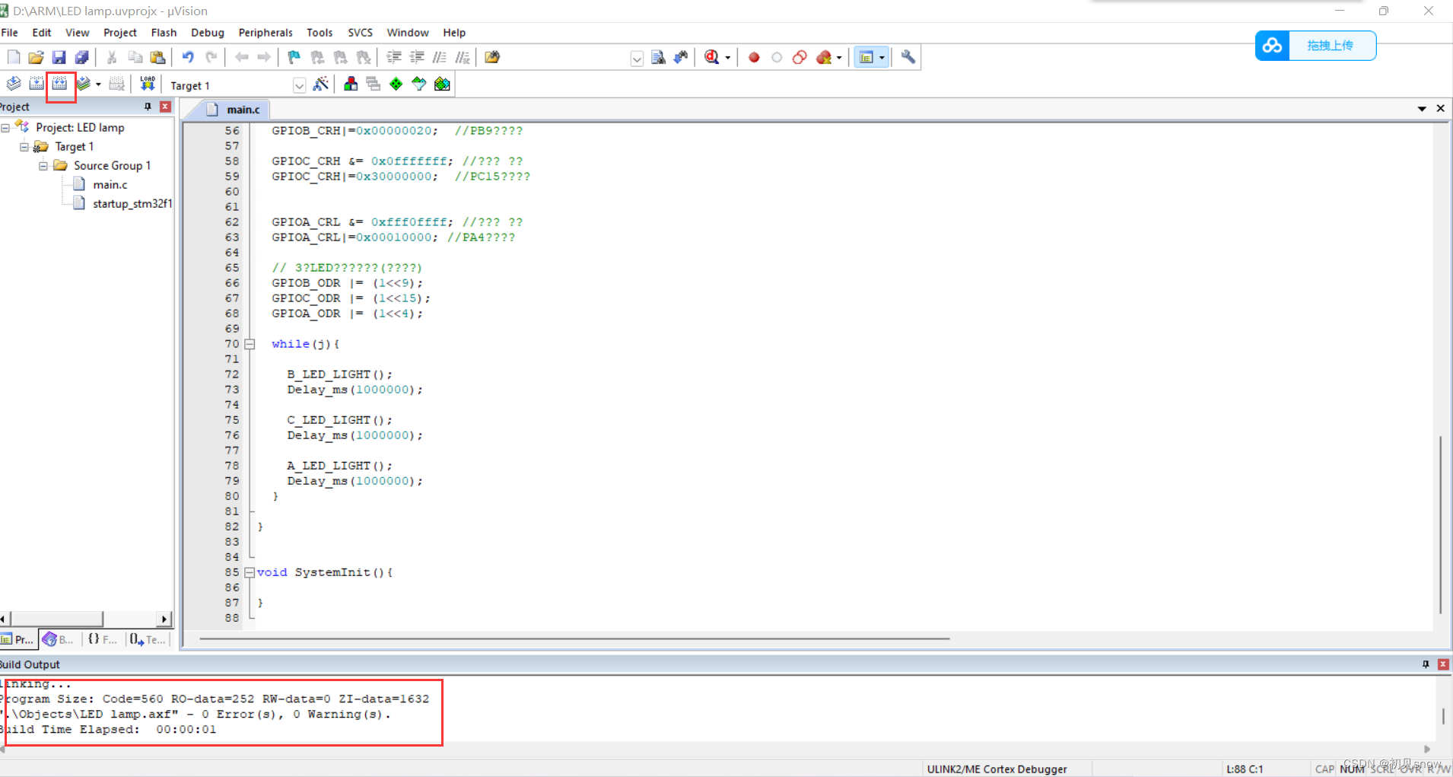This screenshot has width=1453, height=777.
Task: Open the editor tab list dropdown arrow
Action: coord(1422,109)
